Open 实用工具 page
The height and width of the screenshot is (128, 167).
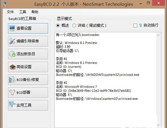pos(28,105)
